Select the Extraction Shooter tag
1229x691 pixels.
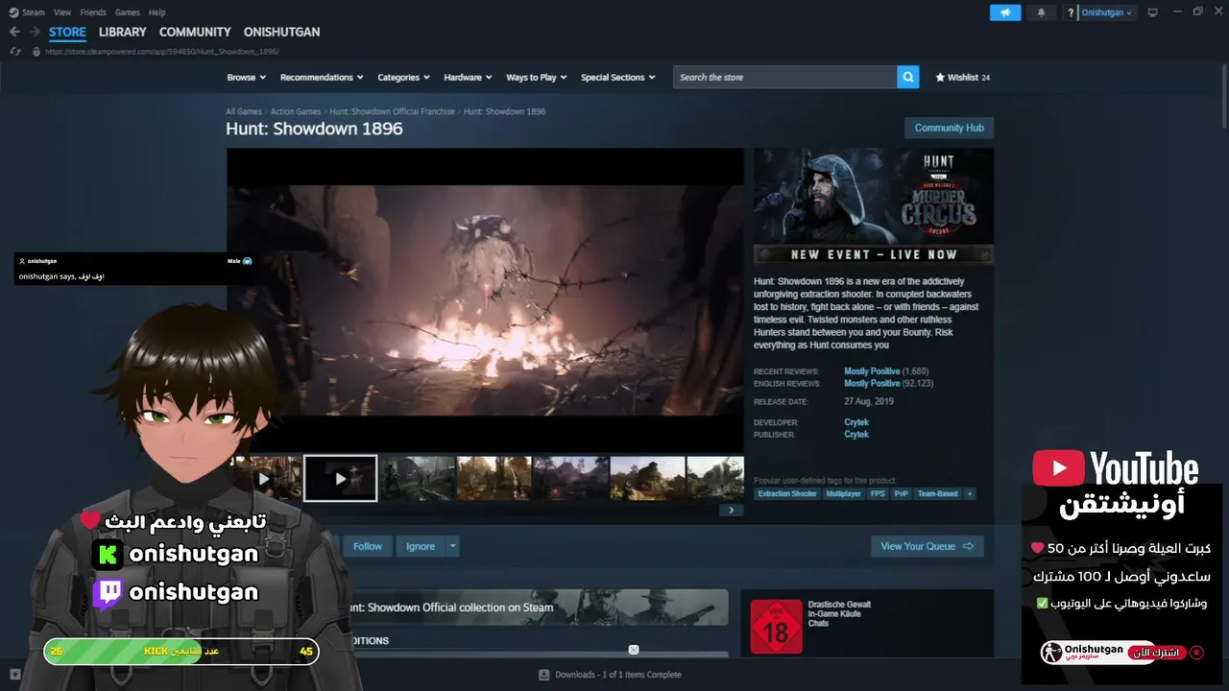(787, 493)
